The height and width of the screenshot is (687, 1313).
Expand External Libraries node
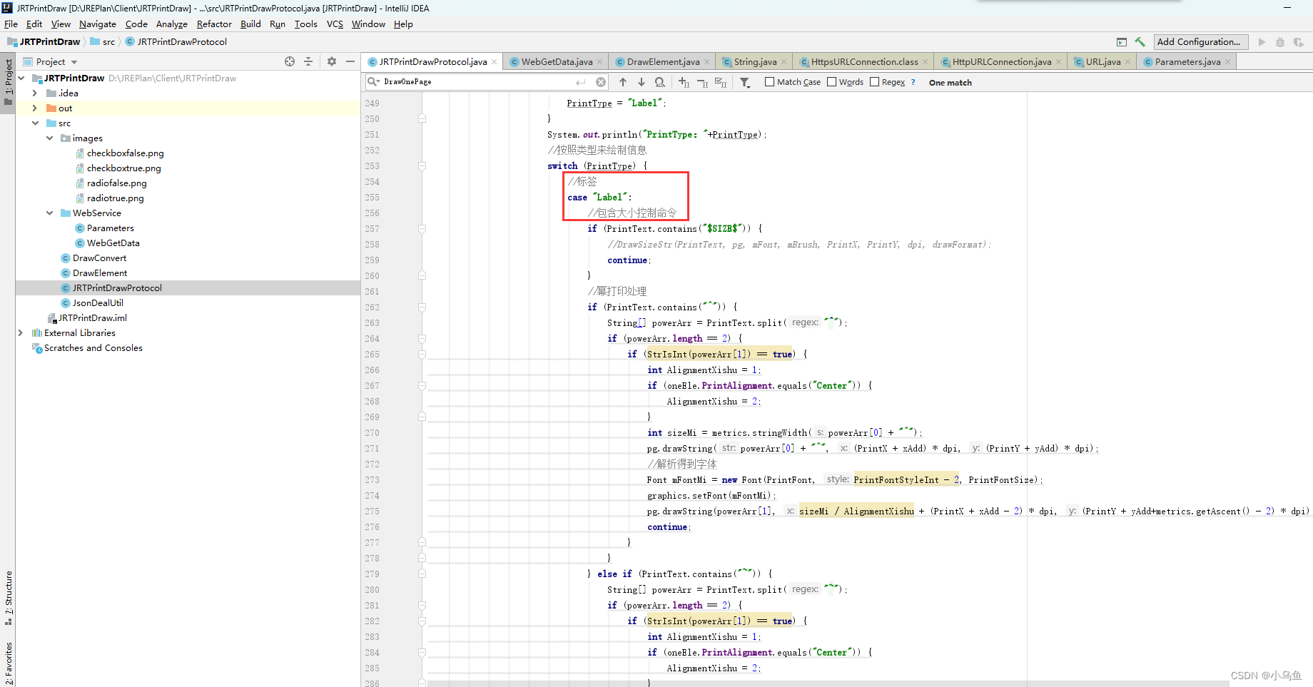tap(20, 333)
